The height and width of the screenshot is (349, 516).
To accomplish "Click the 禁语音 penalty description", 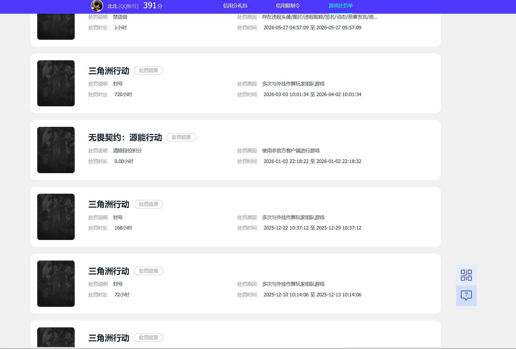I will pyautogui.click(x=120, y=17).
